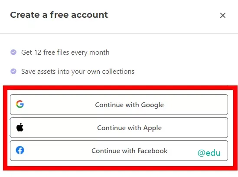The width and height of the screenshot is (238, 177).
Task: Click the blue Facebook logo icon
Action: pos(20,150)
